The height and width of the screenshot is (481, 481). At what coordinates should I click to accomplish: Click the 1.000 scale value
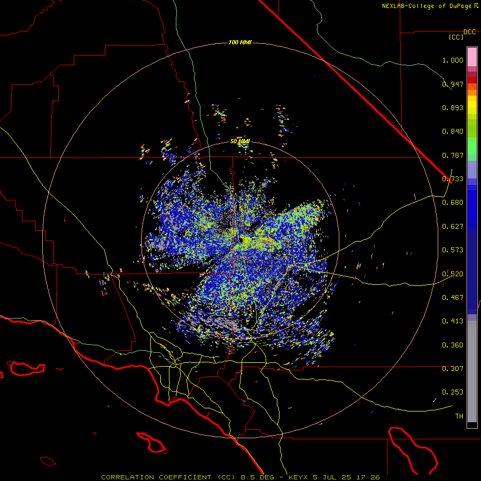[453, 60]
